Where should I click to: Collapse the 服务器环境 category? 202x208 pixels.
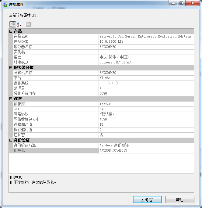[x=11, y=68]
